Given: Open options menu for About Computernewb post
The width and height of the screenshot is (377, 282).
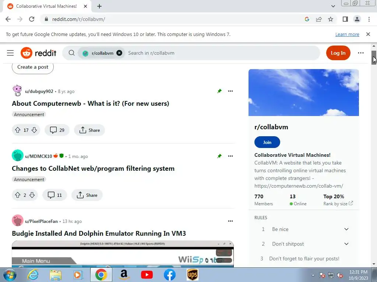Looking at the screenshot, I should (230, 91).
